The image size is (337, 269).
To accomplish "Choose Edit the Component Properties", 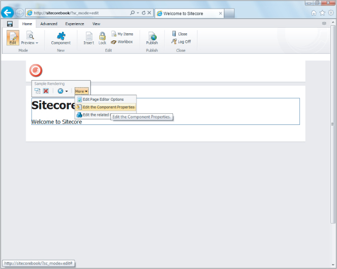I will point(108,107).
